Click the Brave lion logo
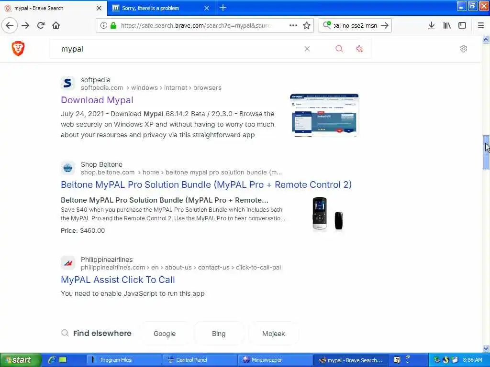The width and height of the screenshot is (490, 367). pyautogui.click(x=18, y=48)
